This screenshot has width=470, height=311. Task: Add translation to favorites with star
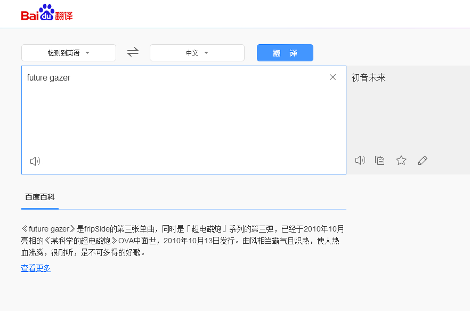pyautogui.click(x=401, y=161)
